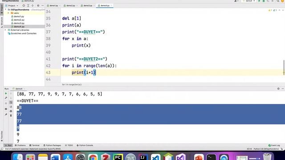Open demo2.py in Project tree
The height and width of the screenshot is (160, 285).
(x=19, y=20)
